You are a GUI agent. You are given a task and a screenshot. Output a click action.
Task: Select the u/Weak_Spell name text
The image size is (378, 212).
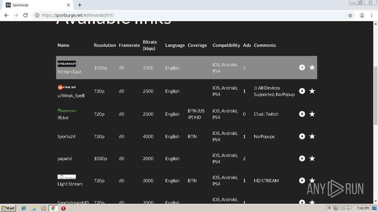tap(71, 95)
